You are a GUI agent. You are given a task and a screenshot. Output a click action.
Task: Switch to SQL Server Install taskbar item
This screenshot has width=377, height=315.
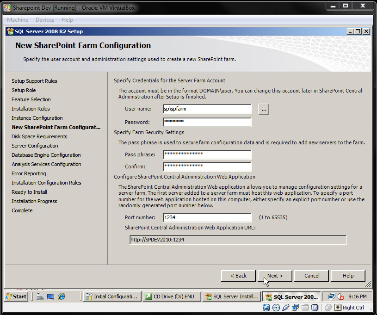pyautogui.click(x=232, y=296)
